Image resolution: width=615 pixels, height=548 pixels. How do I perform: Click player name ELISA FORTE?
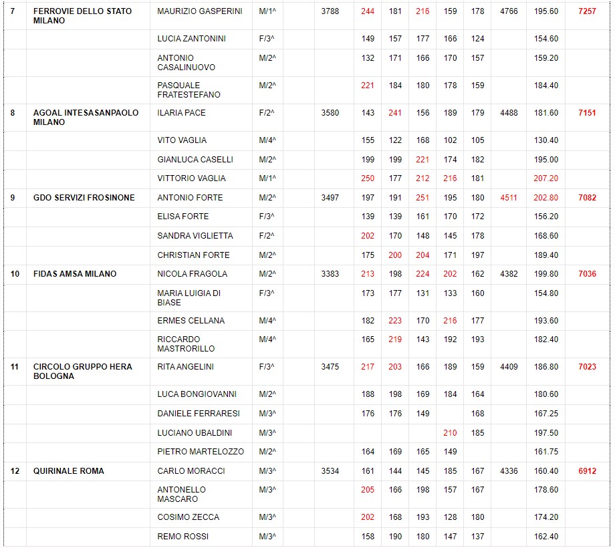[x=182, y=217]
